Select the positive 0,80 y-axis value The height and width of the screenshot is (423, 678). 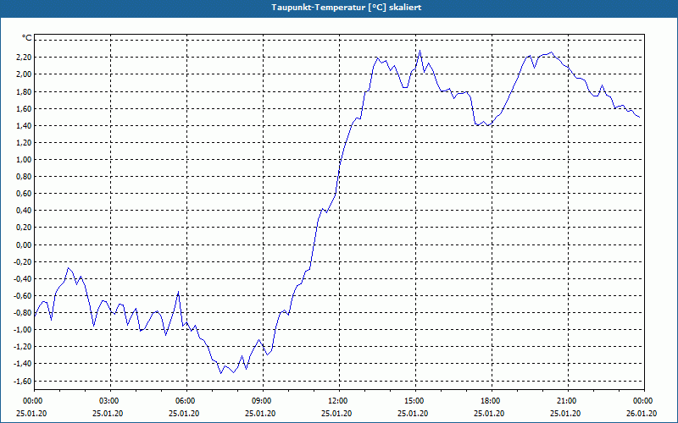tap(25, 177)
